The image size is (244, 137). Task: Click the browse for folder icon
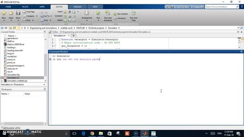14,28
